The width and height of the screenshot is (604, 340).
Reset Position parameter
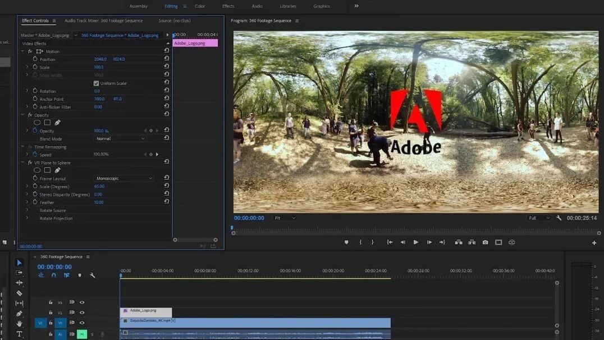click(x=166, y=58)
